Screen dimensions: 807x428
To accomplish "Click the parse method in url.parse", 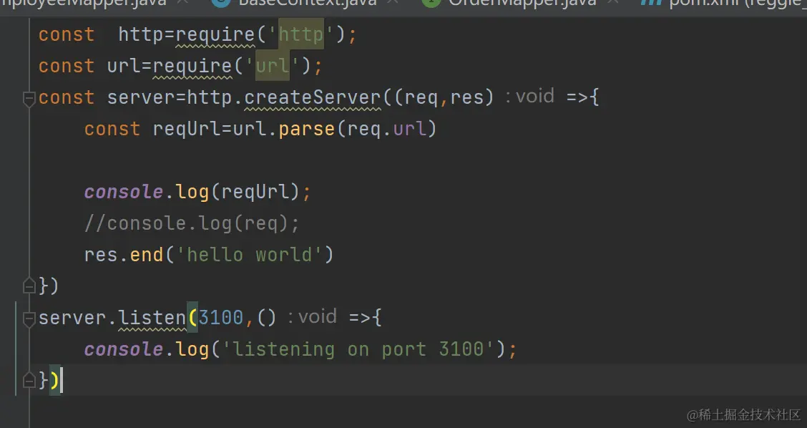I will click(x=307, y=130).
